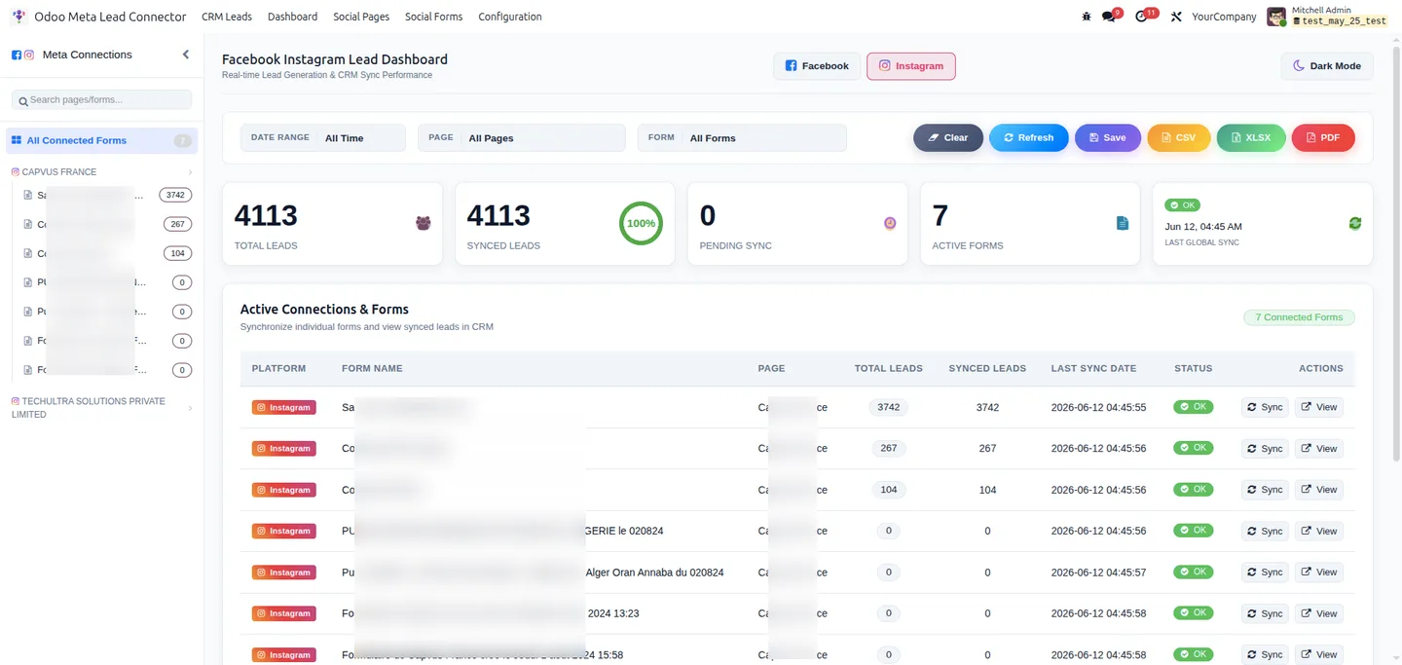
Task: Sync the form with 104 total leads
Action: [x=1265, y=490]
